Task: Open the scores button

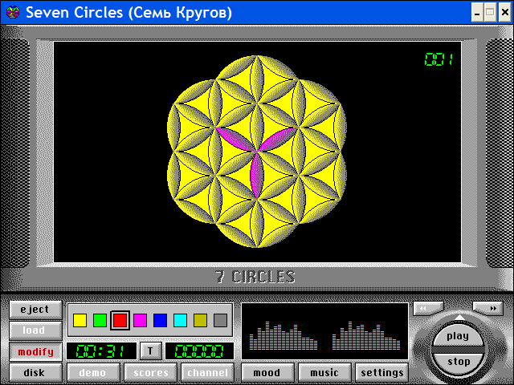Action: (x=151, y=373)
